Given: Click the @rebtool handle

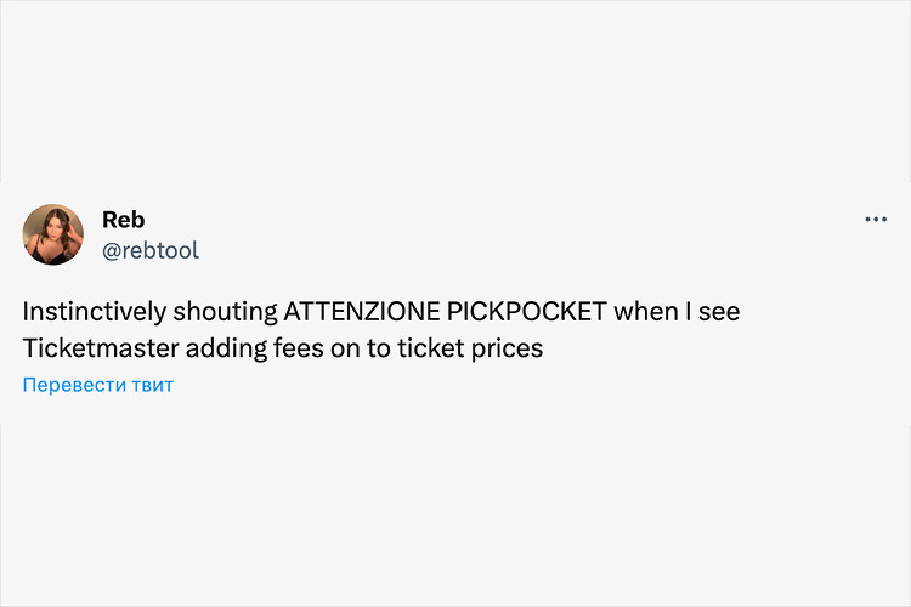Looking at the screenshot, I should click(x=150, y=250).
